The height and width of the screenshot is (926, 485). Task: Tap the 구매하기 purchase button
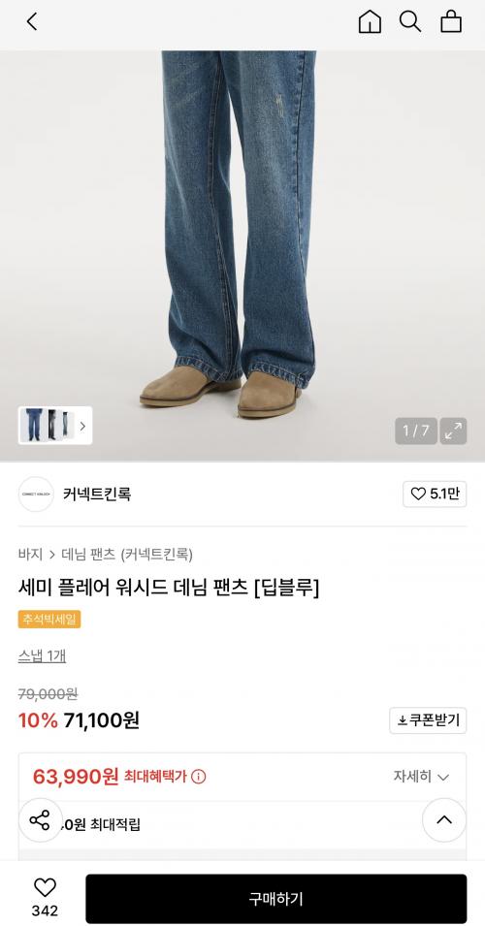[275, 899]
